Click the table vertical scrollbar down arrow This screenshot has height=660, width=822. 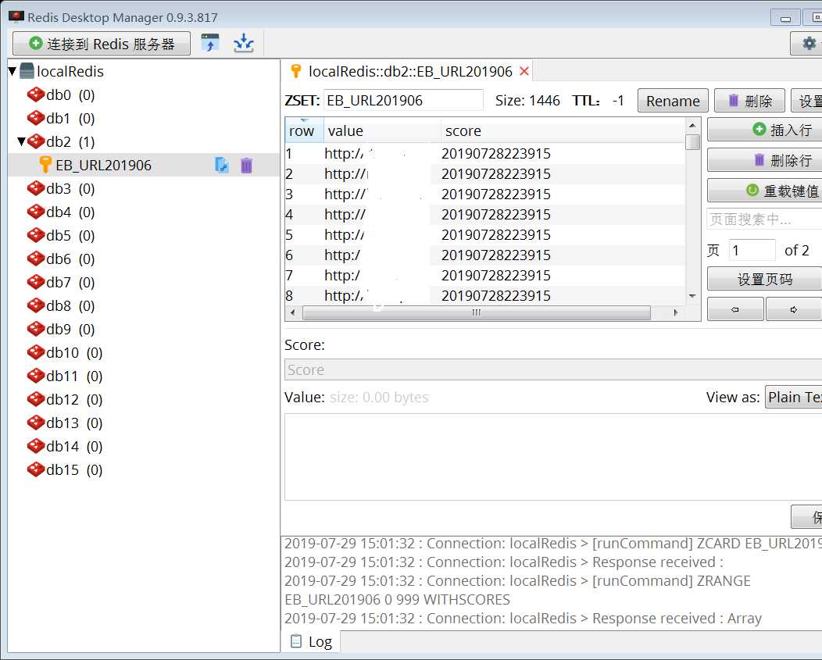tap(692, 297)
